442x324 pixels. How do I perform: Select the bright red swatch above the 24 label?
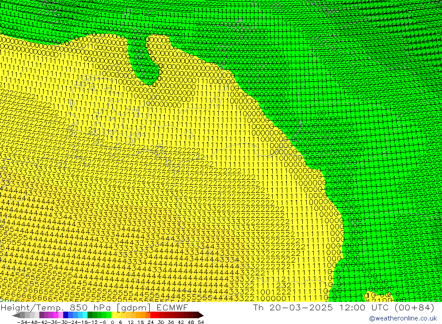(x=152, y=315)
